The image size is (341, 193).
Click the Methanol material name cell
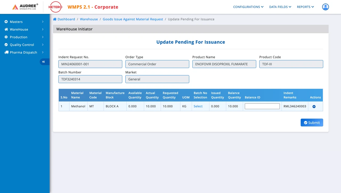coord(78,106)
